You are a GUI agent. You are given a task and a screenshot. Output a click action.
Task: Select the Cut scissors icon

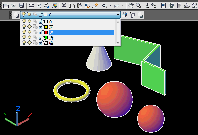pos(64,6)
